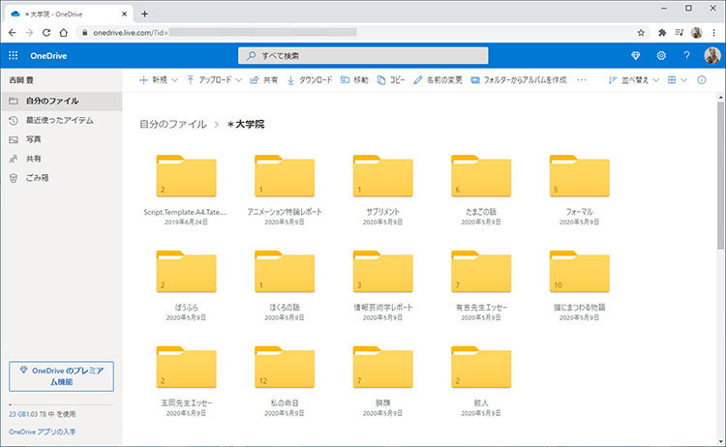Select 最近使ったアイテム in sidebar

tap(58, 120)
